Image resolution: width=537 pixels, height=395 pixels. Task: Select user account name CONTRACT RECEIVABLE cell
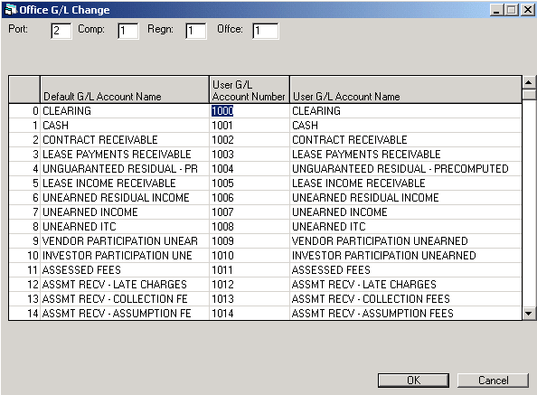pyautogui.click(x=406, y=140)
